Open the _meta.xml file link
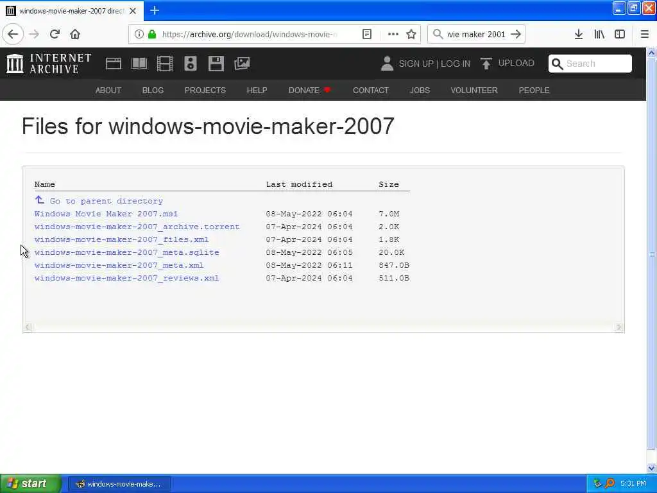Viewport: 657px width, 493px height. pyautogui.click(x=119, y=265)
